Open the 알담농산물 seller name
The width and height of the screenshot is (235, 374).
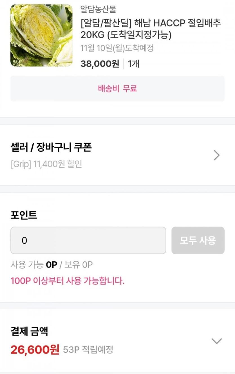(x=98, y=9)
